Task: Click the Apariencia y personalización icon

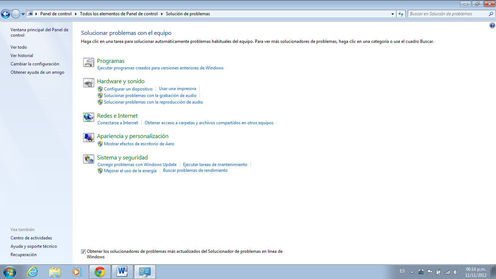Action: pos(88,138)
